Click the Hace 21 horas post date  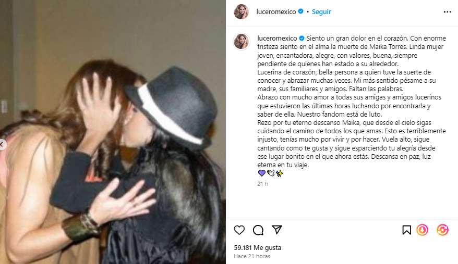tap(252, 256)
